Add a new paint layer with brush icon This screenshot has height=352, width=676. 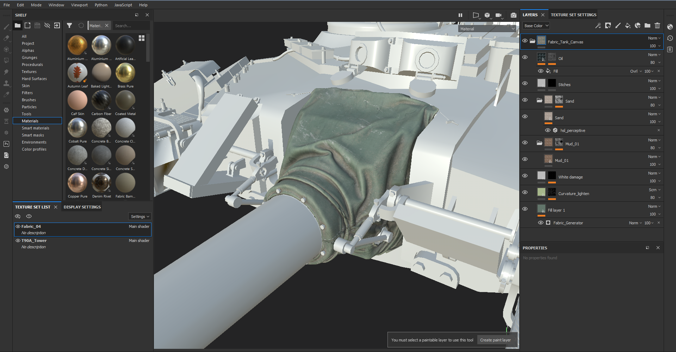click(x=618, y=25)
